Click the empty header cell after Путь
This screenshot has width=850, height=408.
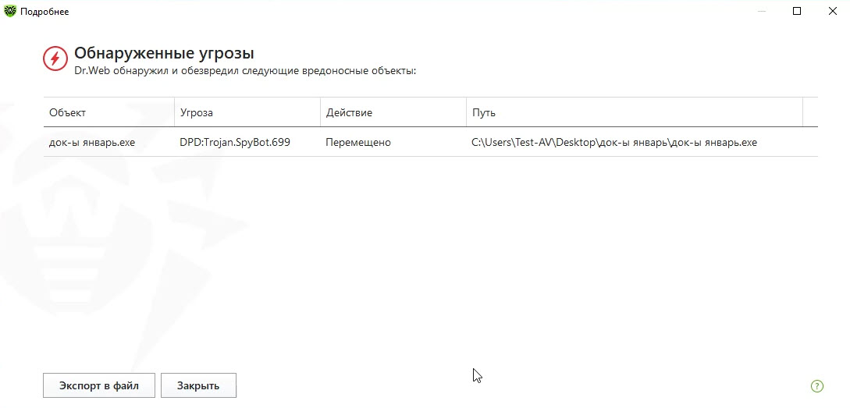(810, 112)
